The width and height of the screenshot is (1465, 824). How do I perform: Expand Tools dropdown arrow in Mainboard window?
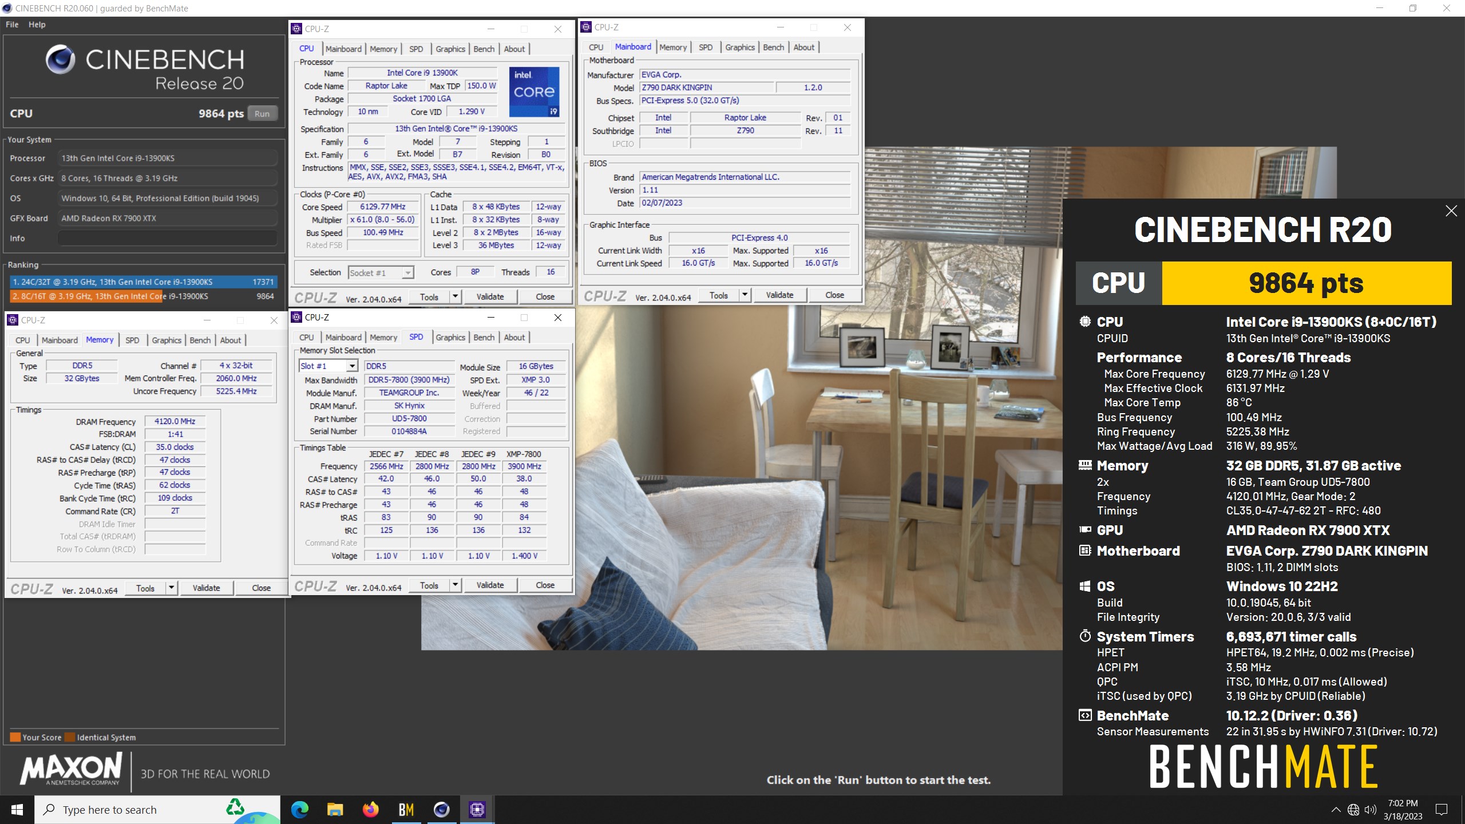coord(745,295)
